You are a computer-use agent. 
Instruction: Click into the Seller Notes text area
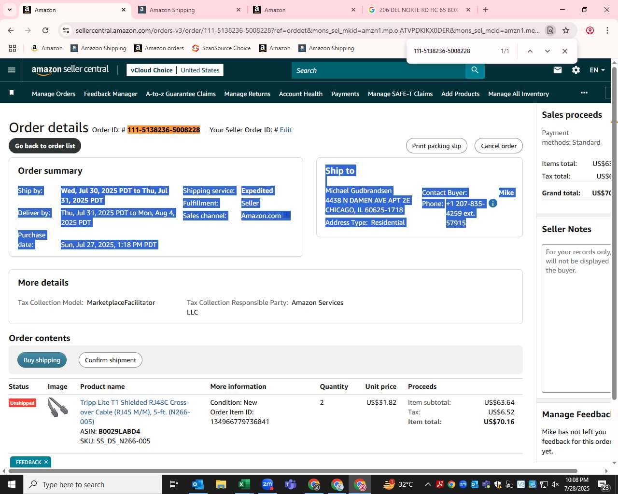tap(577, 318)
